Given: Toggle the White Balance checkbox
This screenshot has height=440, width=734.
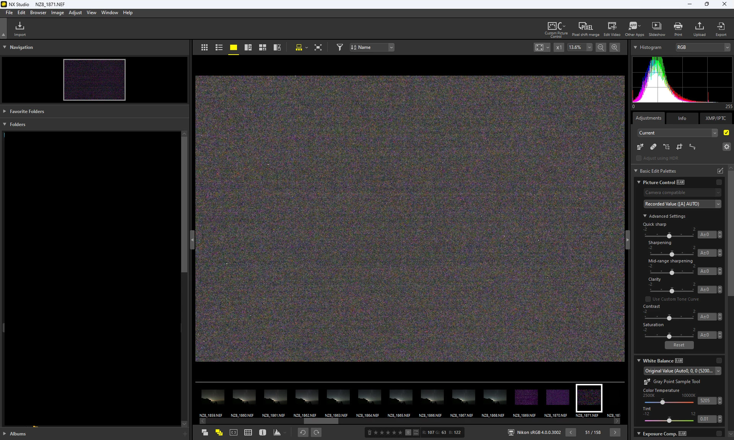Looking at the screenshot, I should (719, 361).
